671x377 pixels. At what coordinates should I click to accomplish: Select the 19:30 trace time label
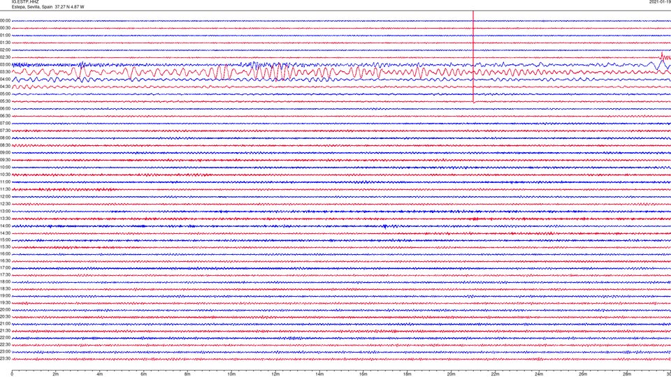click(5, 302)
